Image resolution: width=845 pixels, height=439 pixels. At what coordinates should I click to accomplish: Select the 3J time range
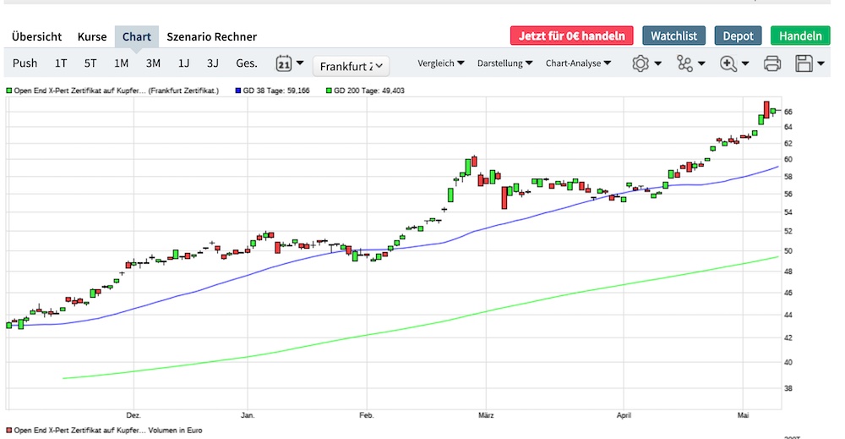click(213, 63)
